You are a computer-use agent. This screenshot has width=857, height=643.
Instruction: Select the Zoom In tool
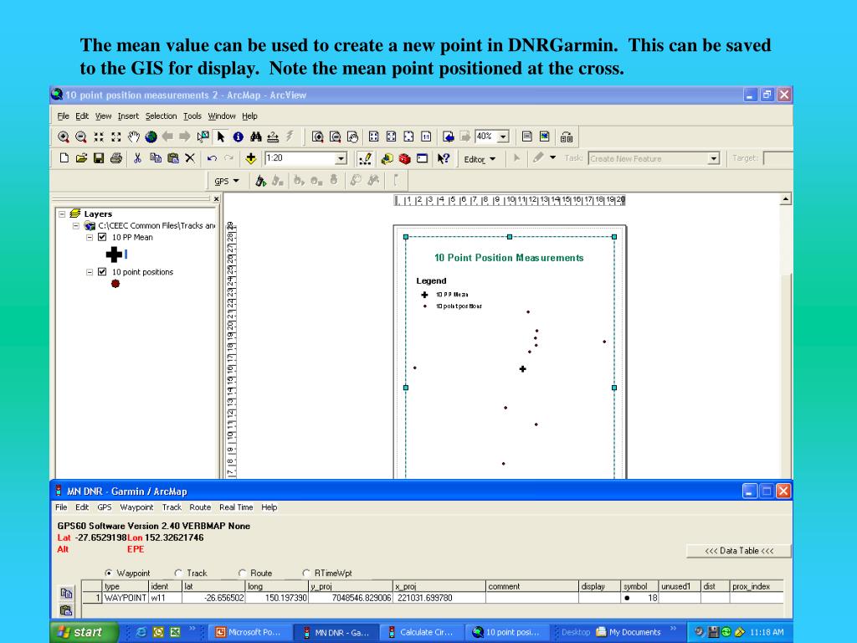click(64, 136)
